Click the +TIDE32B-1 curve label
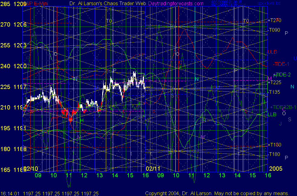Image resolution: width=297 pixels, height=196 pixels. pyautogui.click(x=283, y=107)
